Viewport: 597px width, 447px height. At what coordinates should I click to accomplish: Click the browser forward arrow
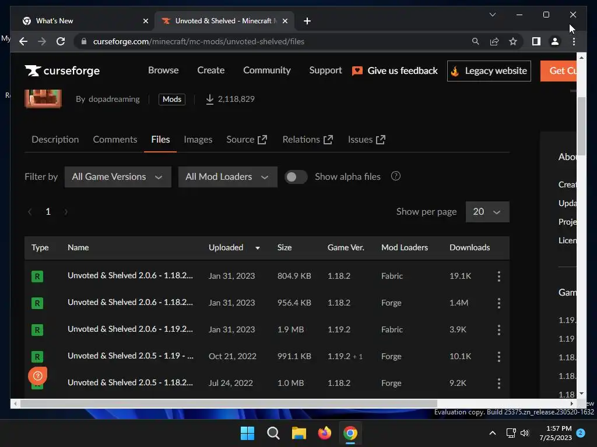click(x=42, y=41)
